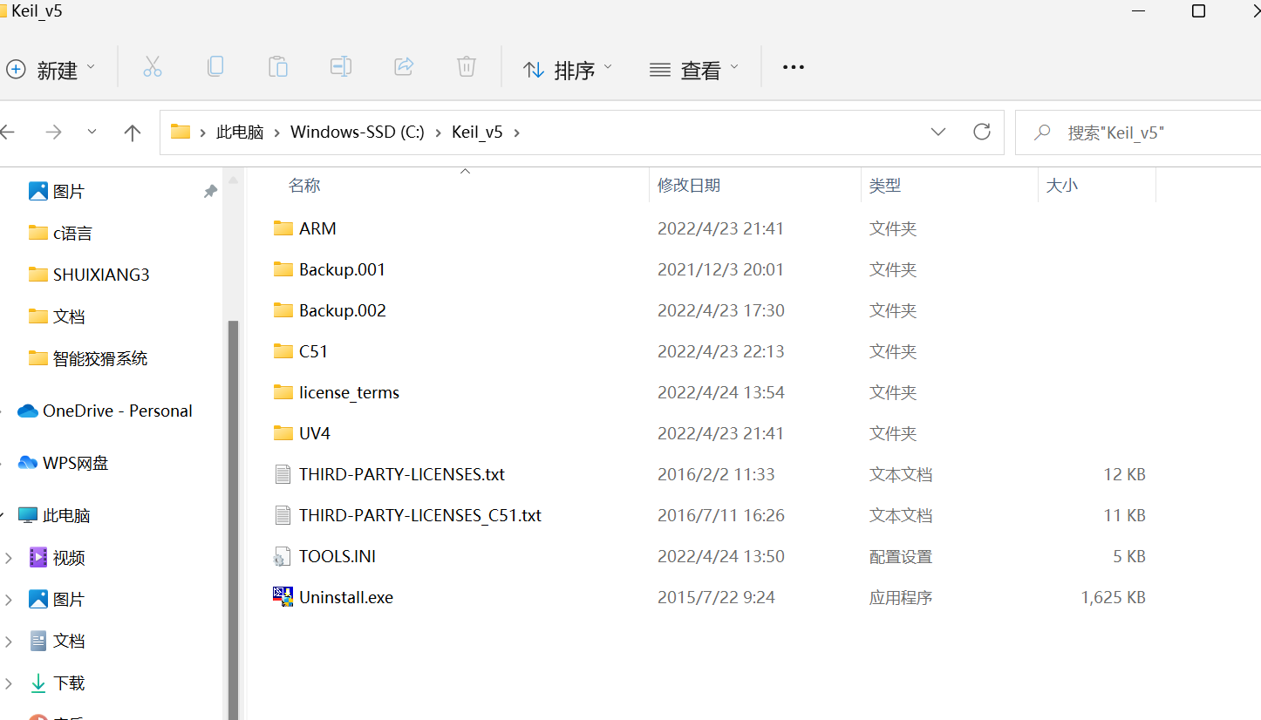Click the pin icon beside 图片

pos(210,191)
